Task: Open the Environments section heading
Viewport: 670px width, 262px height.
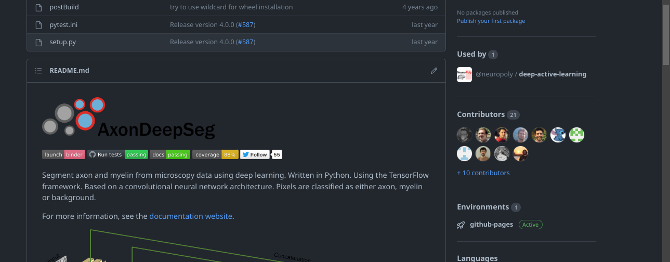Action: tap(483, 207)
